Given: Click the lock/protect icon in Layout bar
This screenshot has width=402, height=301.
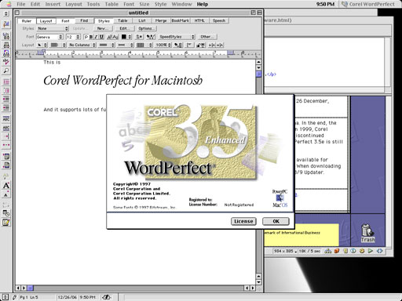Looking at the screenshot, I should pos(200,45).
